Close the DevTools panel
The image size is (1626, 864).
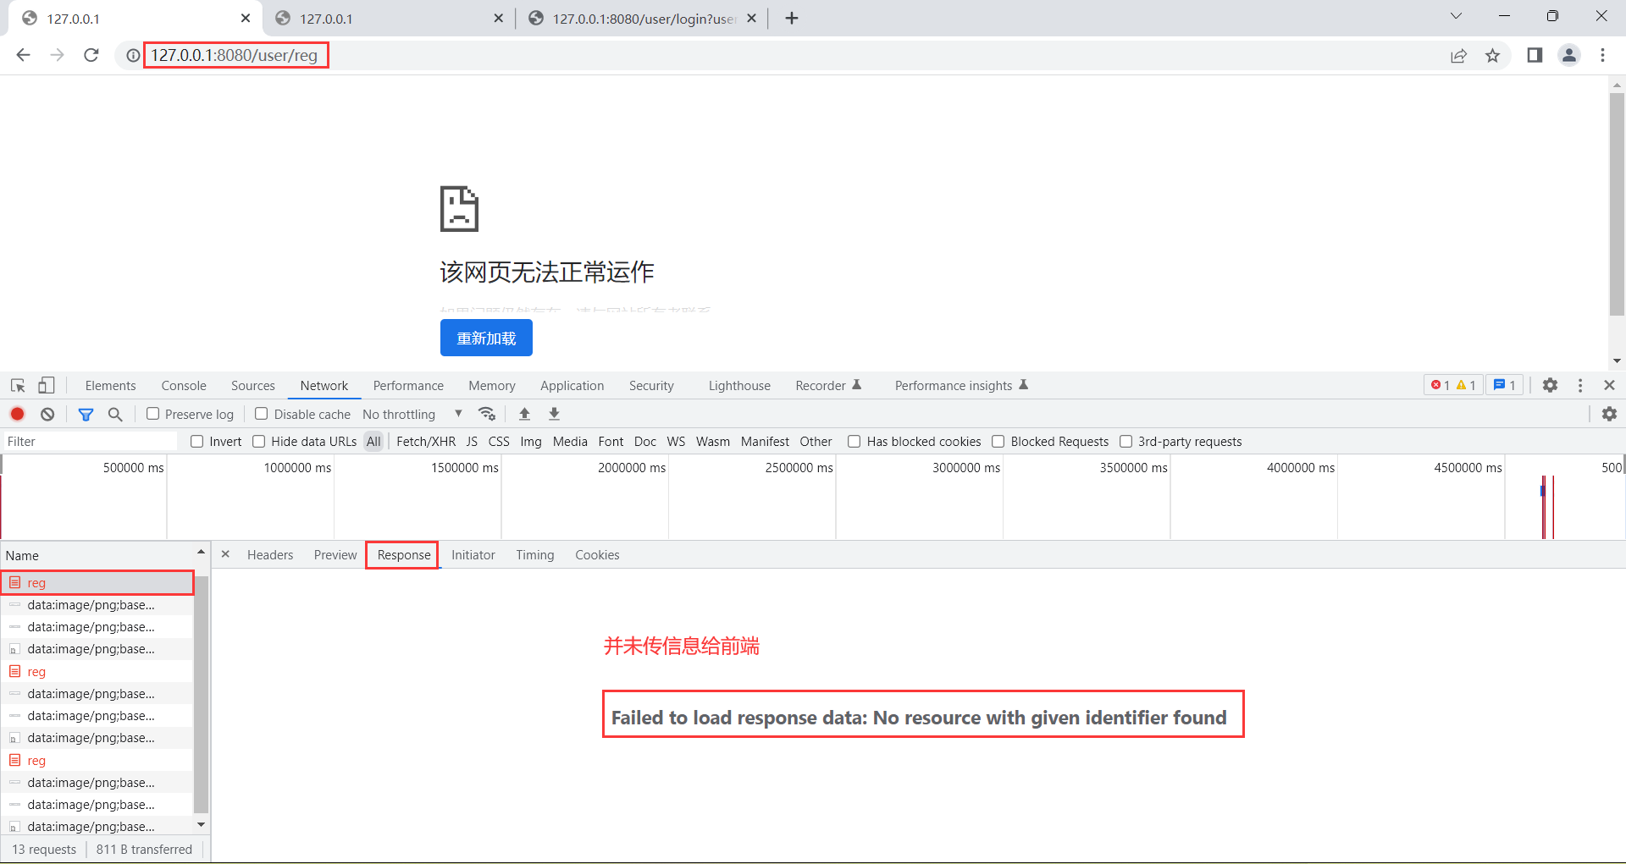pyautogui.click(x=1609, y=385)
